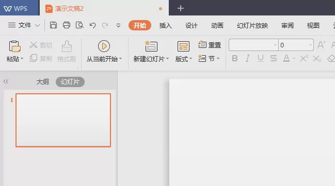Open the 节 section menu

pyautogui.click(x=209, y=58)
